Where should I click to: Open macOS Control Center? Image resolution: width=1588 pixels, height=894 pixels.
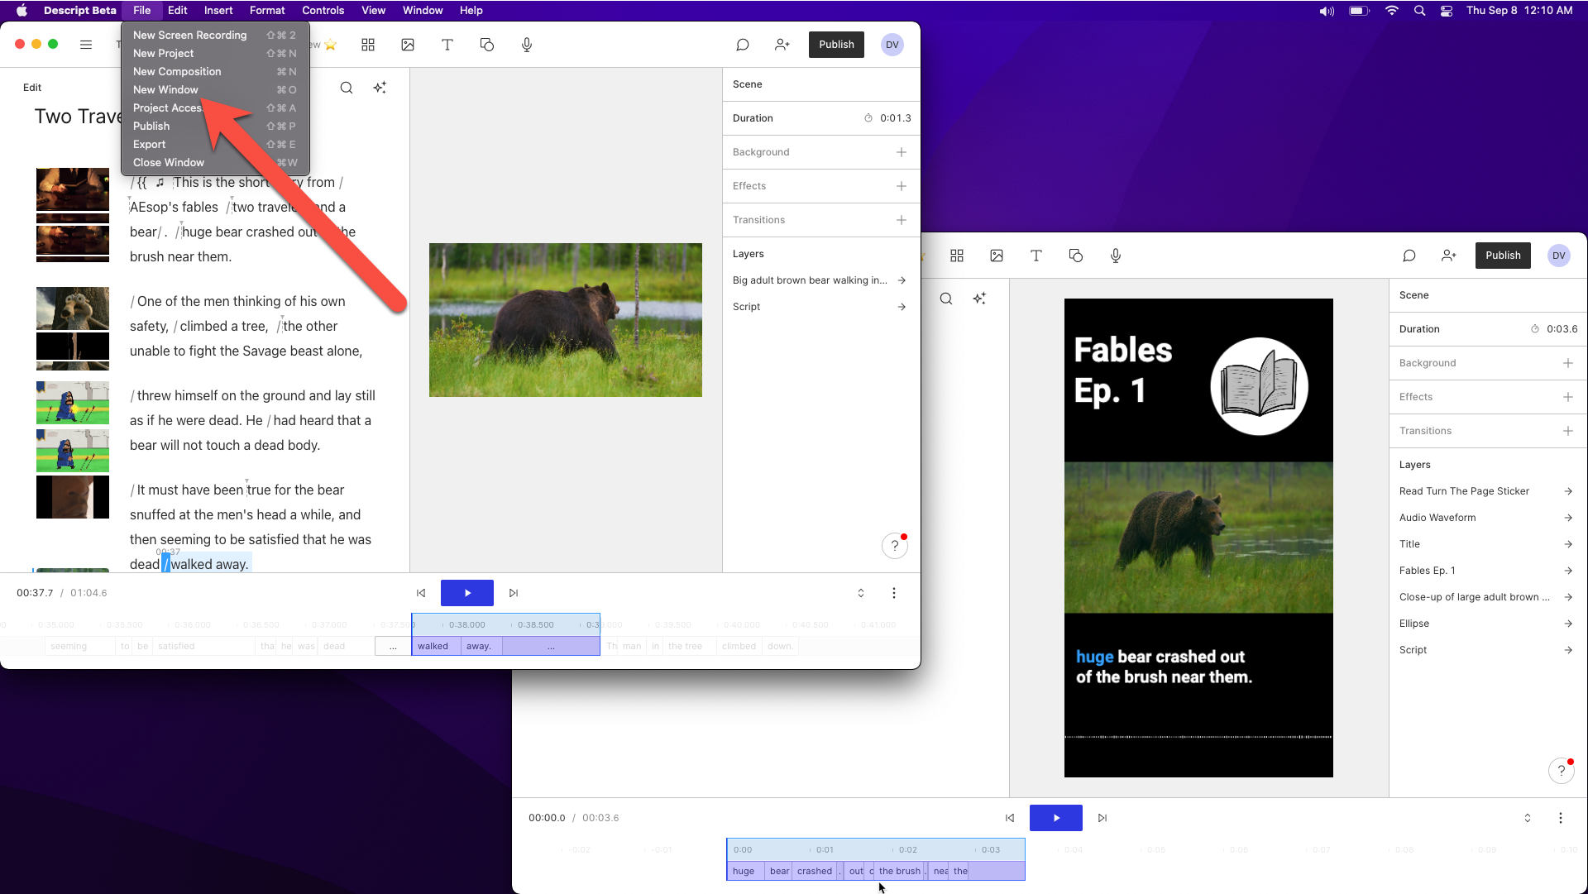(x=1447, y=11)
